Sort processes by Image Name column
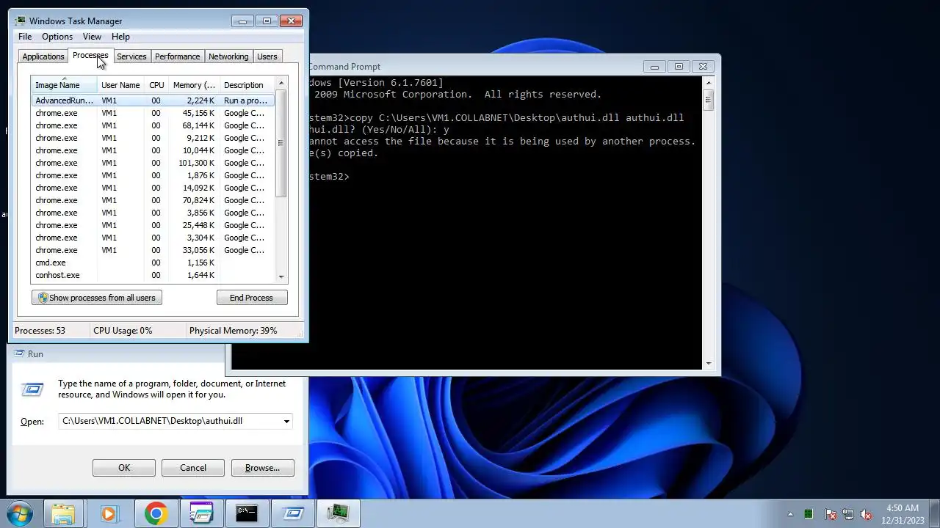 coord(64,85)
